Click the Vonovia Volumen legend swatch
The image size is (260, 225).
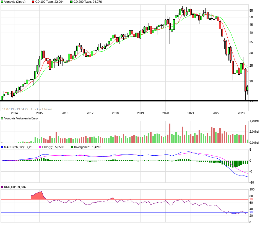[2, 119]
